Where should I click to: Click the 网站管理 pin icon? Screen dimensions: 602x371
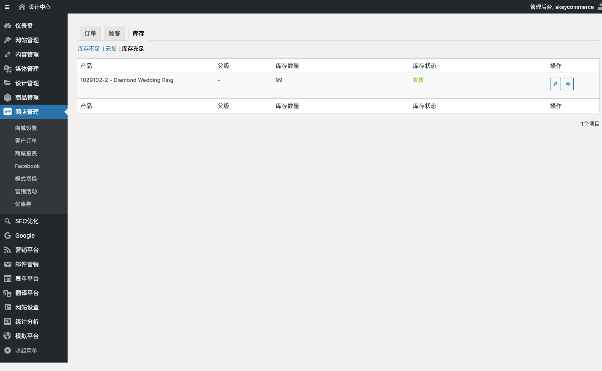(8, 40)
